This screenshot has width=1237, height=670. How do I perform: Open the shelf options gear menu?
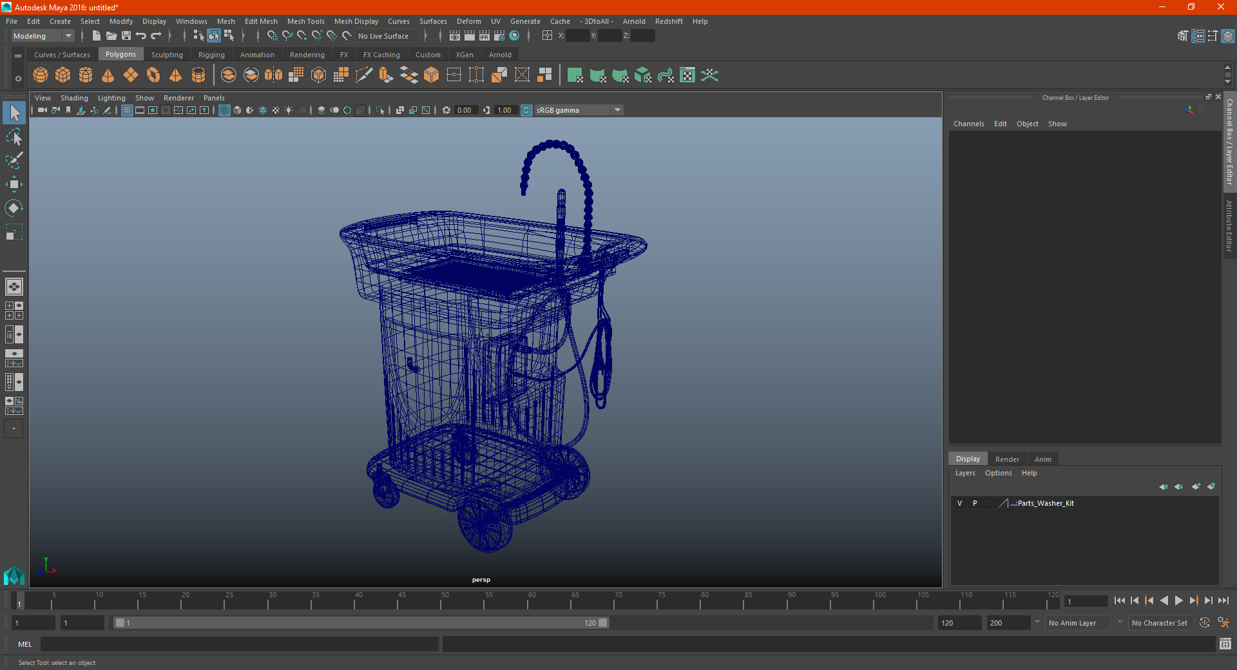tap(18, 79)
